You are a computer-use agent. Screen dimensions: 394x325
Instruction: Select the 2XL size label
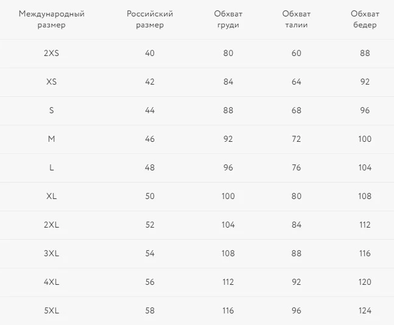pyautogui.click(x=52, y=225)
